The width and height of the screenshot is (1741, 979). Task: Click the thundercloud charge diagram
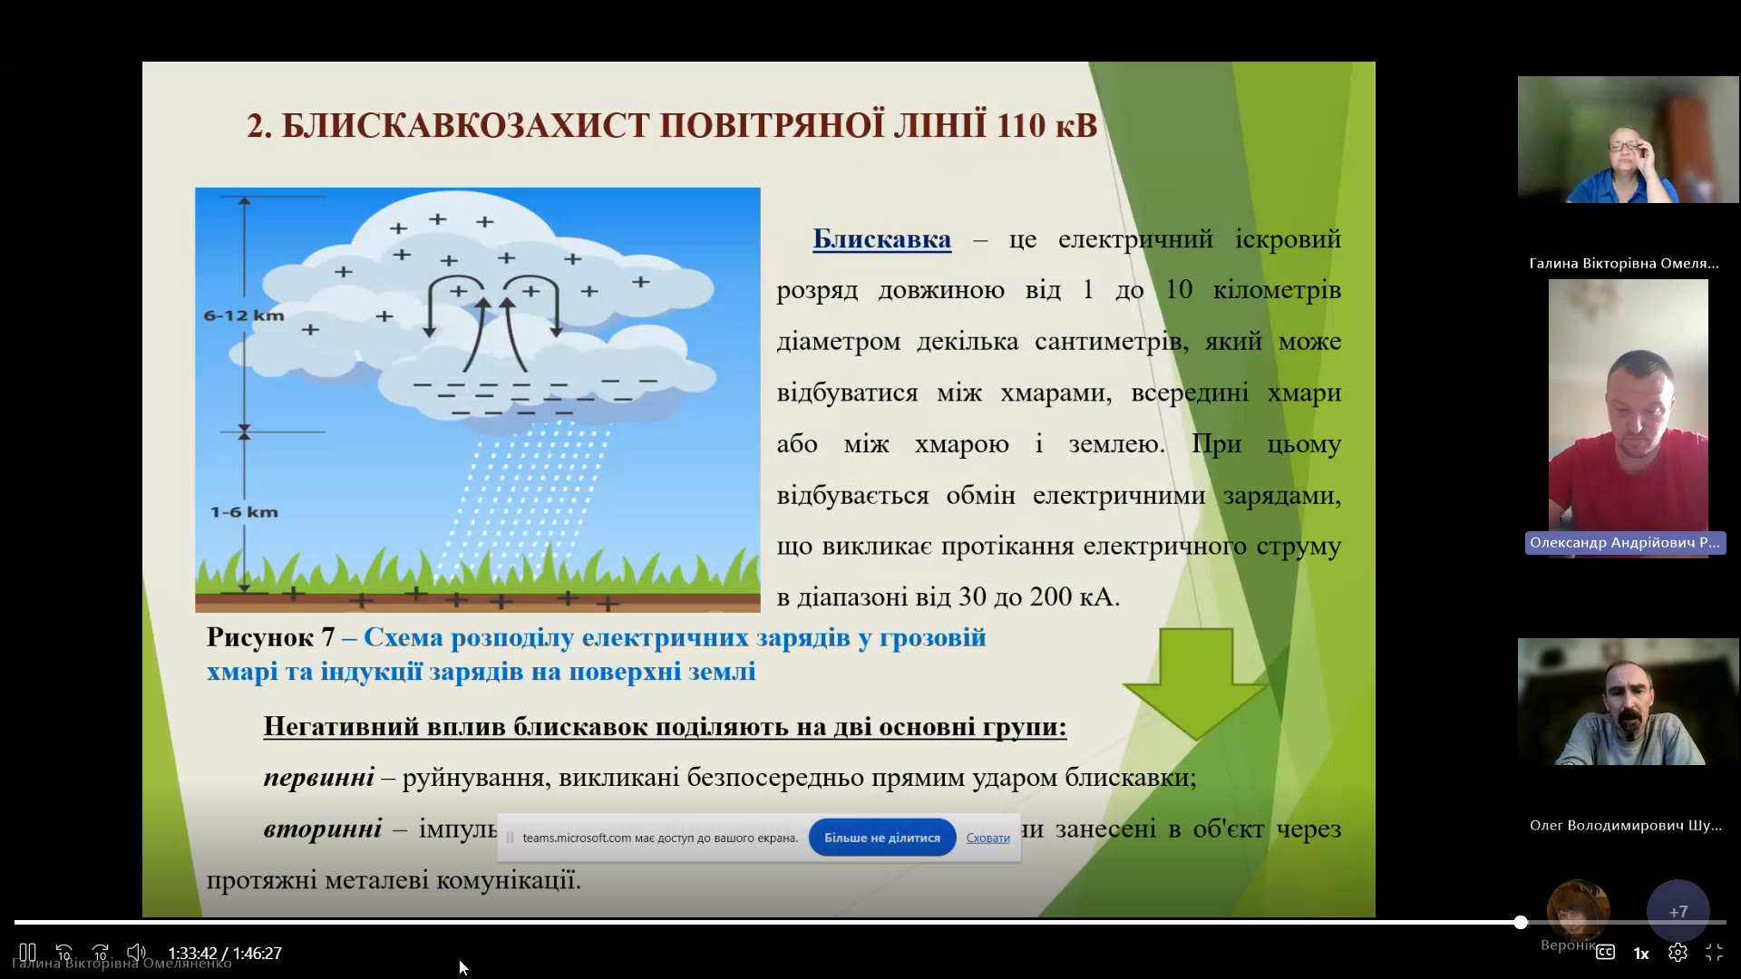coord(478,400)
